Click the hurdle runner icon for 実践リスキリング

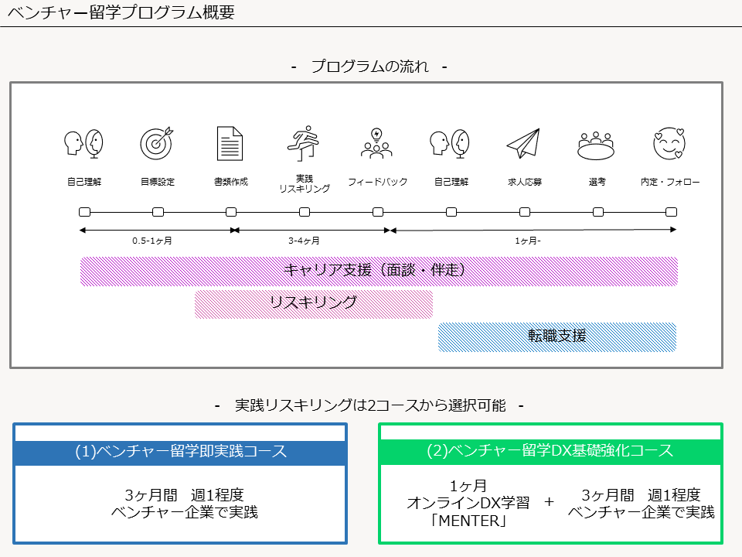tap(303, 143)
